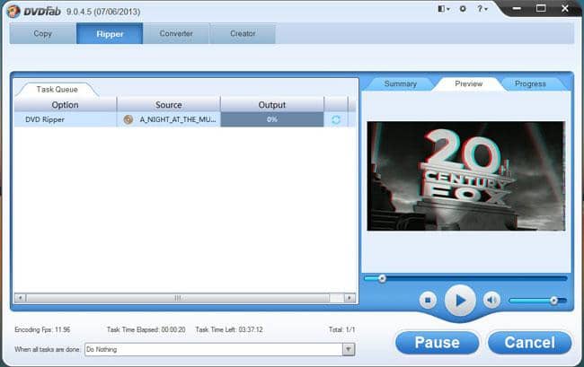Click the Output column header

click(272, 105)
